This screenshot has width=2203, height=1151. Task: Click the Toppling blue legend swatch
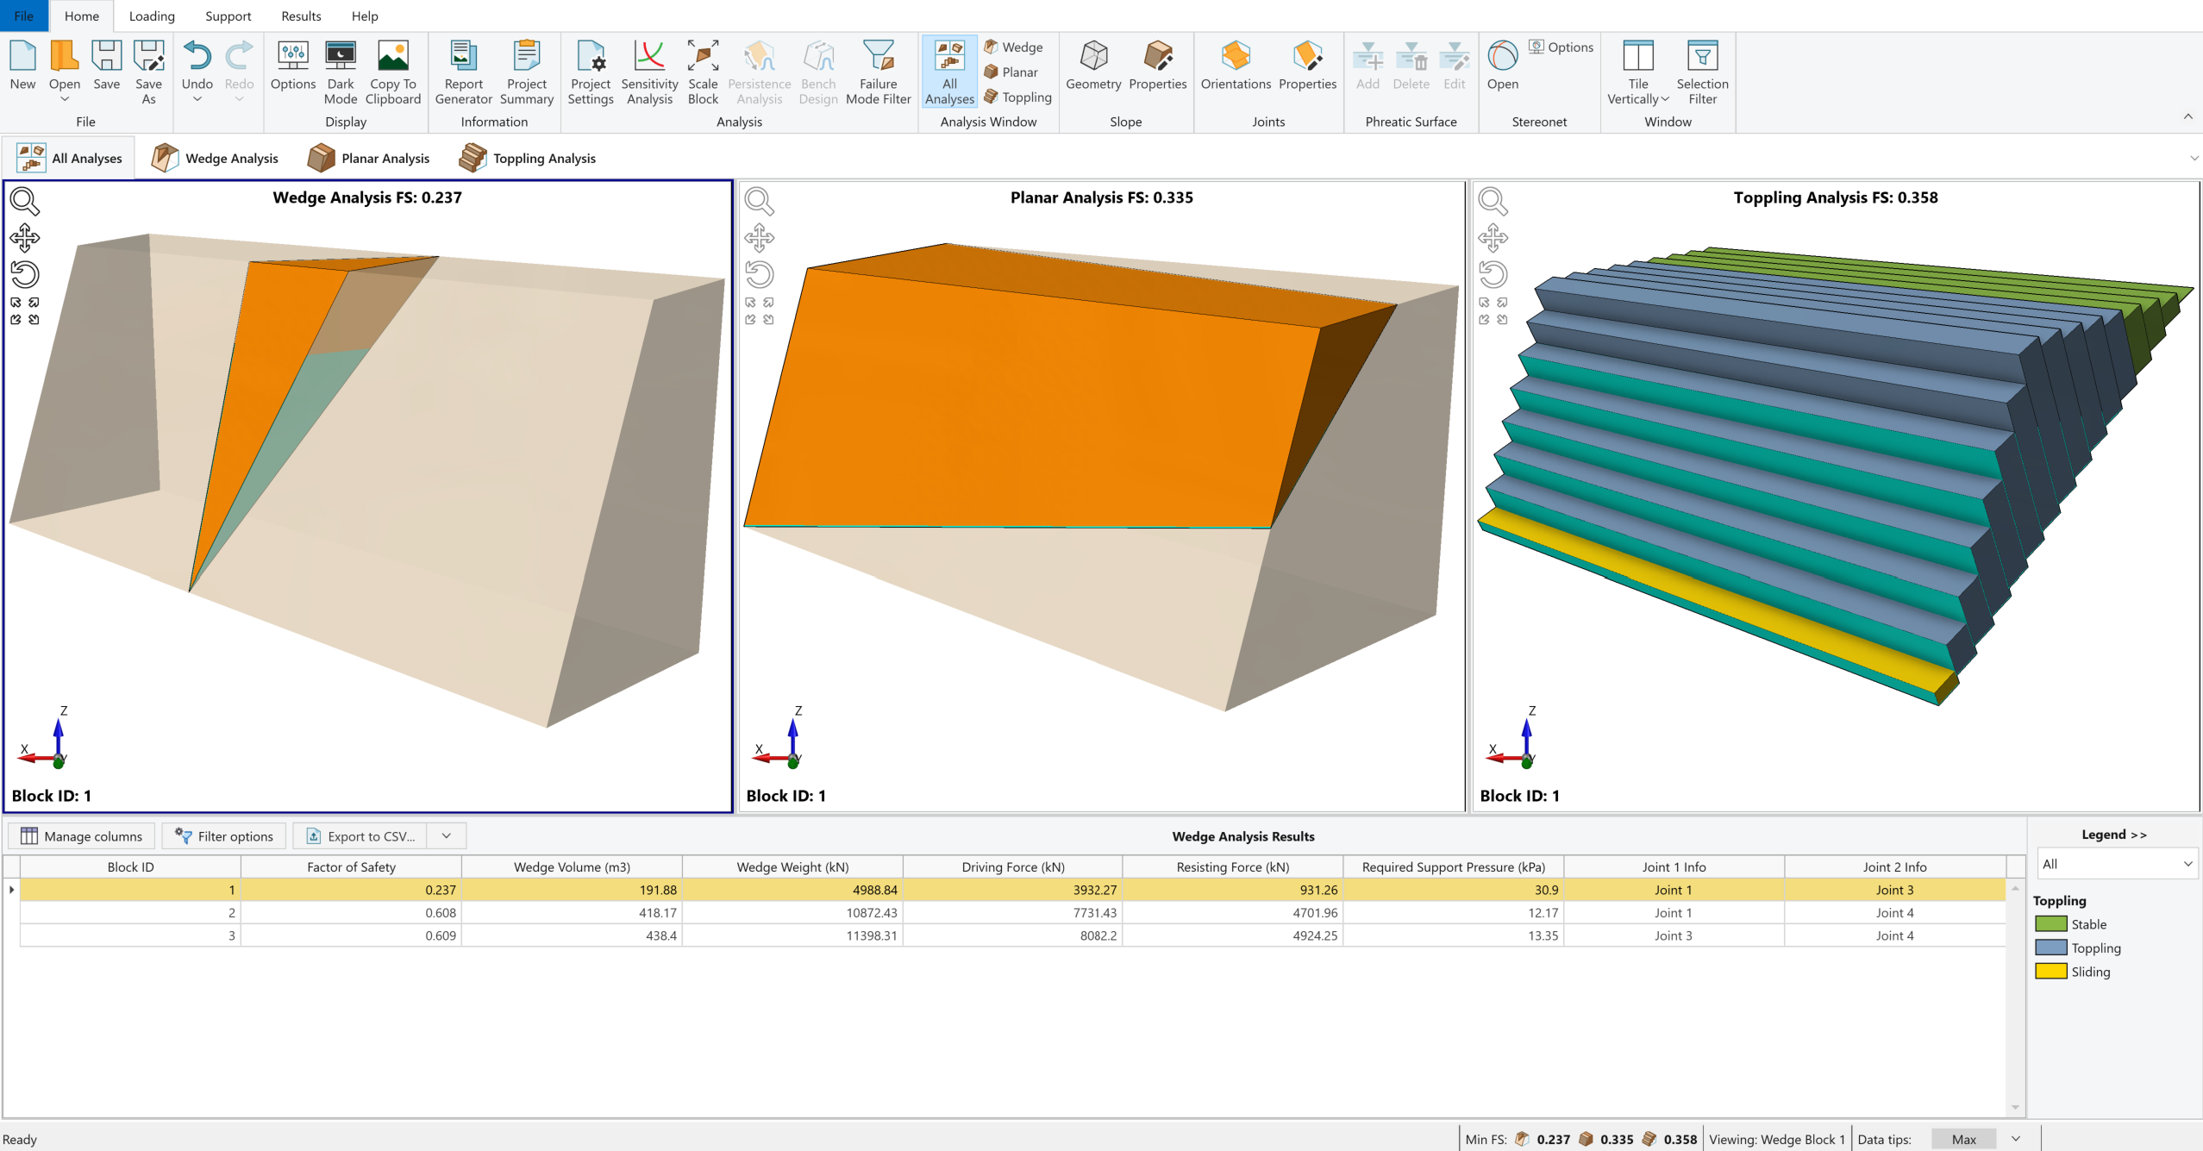point(2051,948)
